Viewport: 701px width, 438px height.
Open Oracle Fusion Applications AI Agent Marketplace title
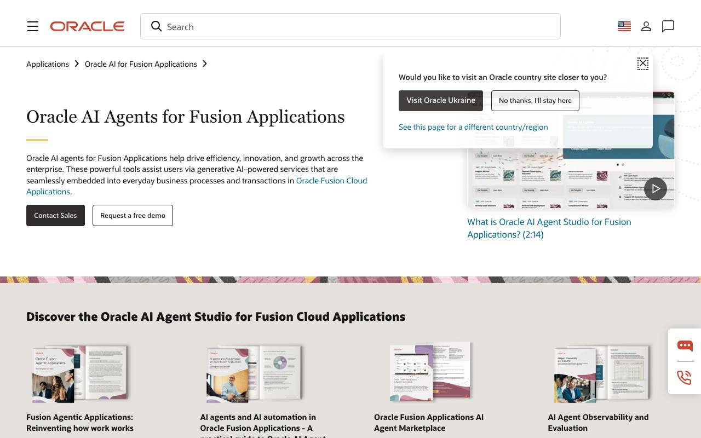[x=429, y=423]
